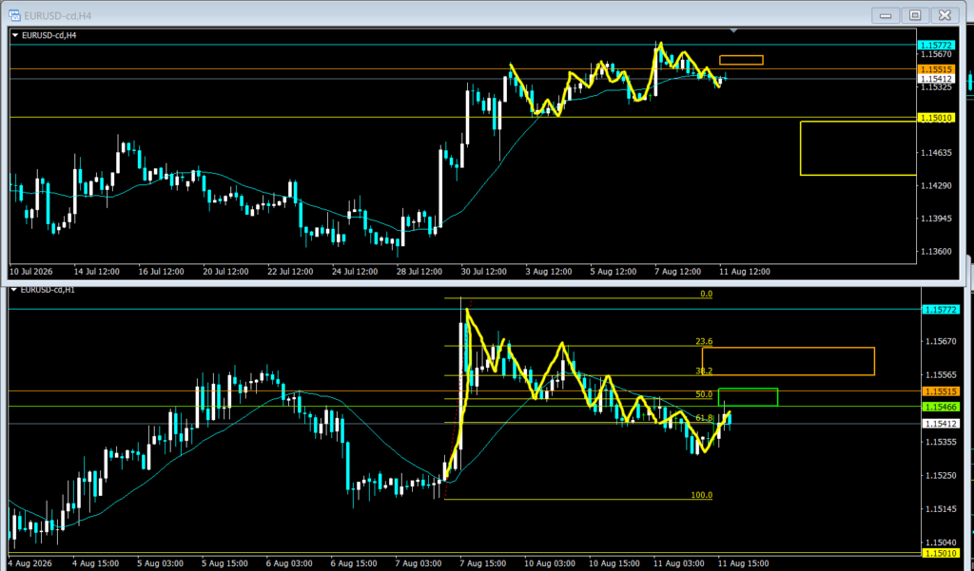
Task: Click the 1.14635 value on the H4 price scale
Action: [x=936, y=152]
